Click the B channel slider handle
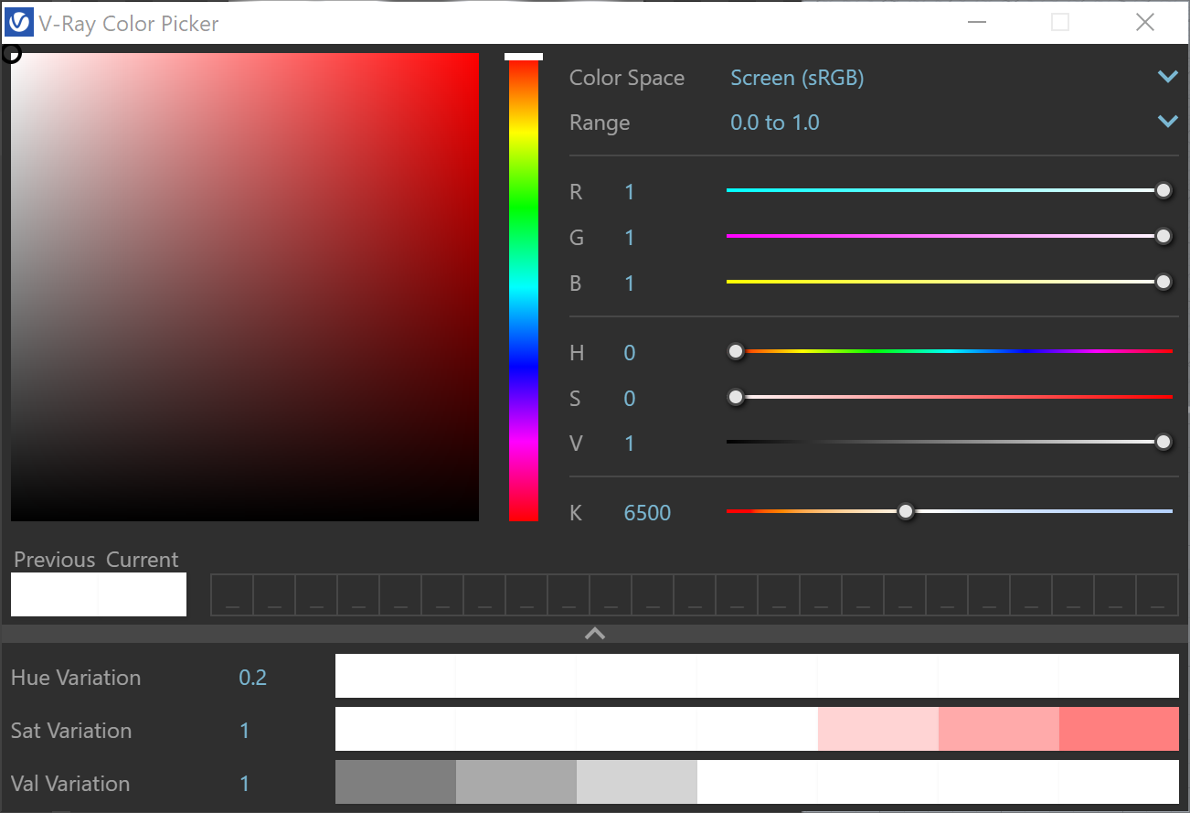This screenshot has height=813, width=1190. pyautogui.click(x=1163, y=282)
